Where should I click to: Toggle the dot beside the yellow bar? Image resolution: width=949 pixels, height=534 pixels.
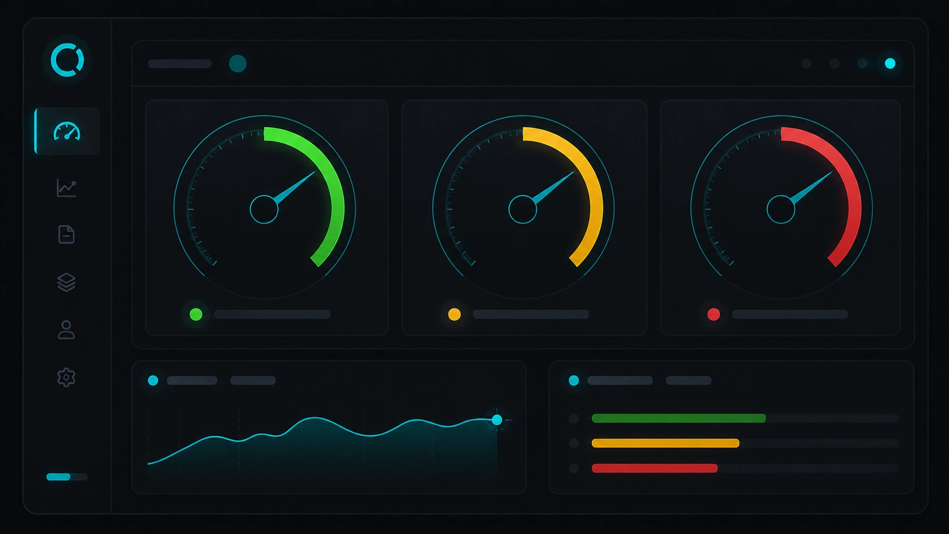(574, 443)
